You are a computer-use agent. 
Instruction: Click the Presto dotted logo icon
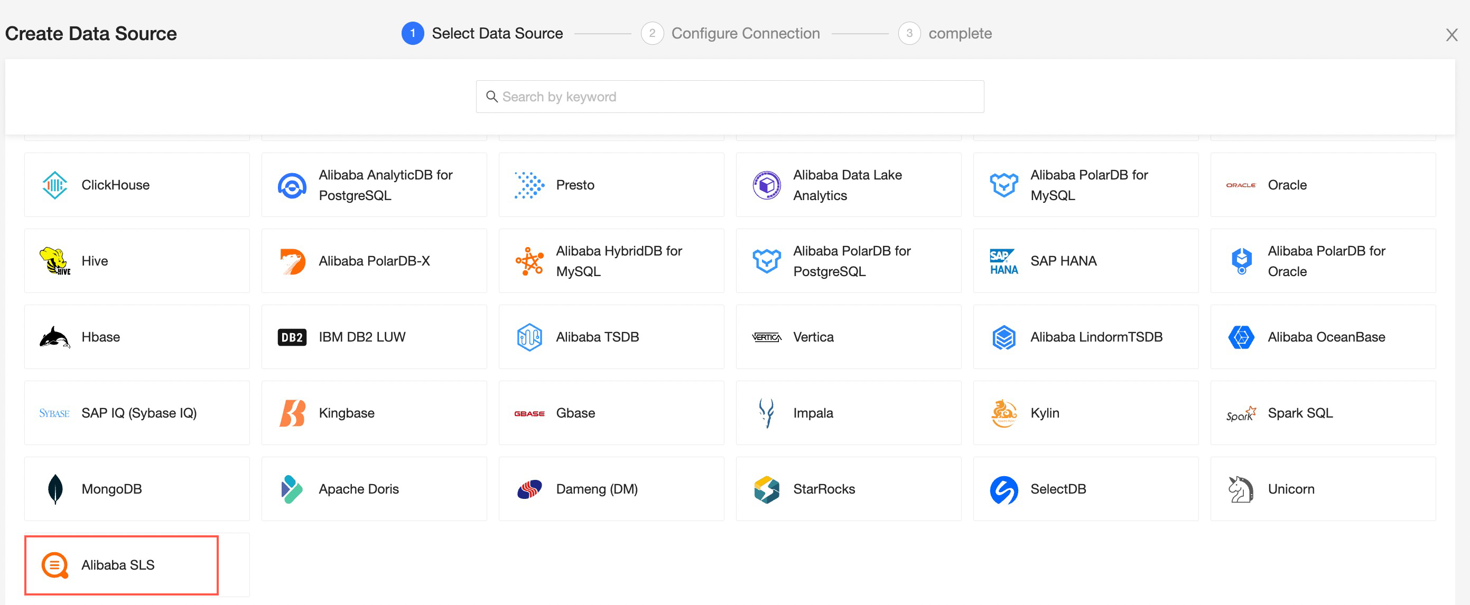click(529, 185)
